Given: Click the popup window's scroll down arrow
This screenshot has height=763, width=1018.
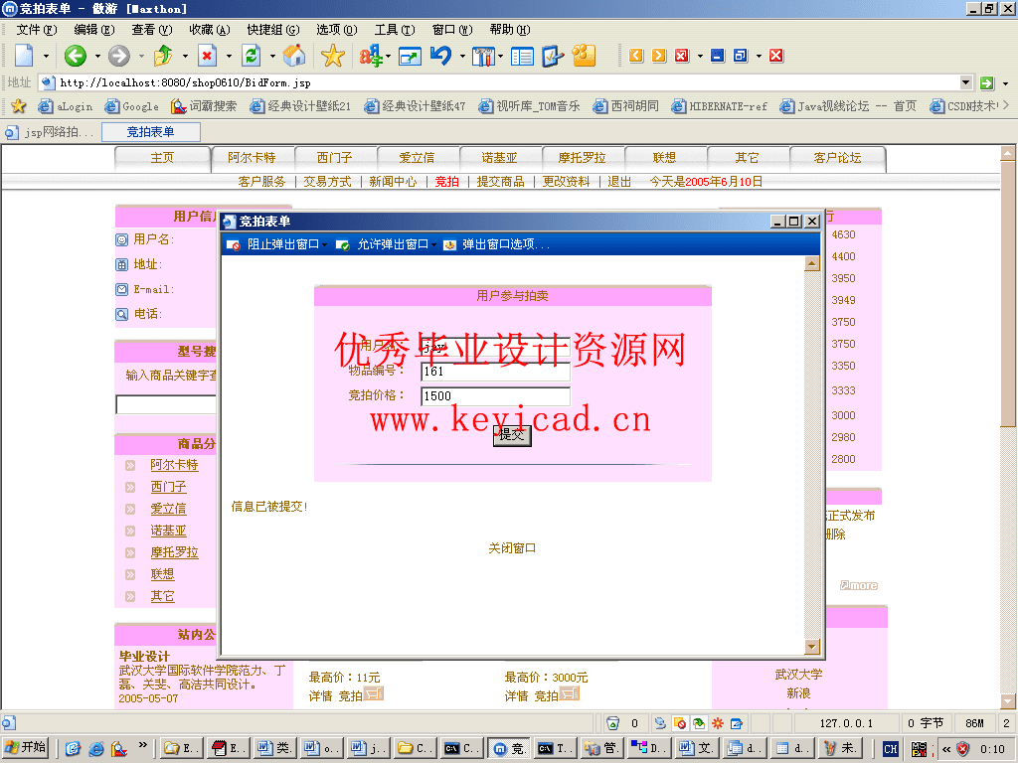Looking at the screenshot, I should point(812,647).
